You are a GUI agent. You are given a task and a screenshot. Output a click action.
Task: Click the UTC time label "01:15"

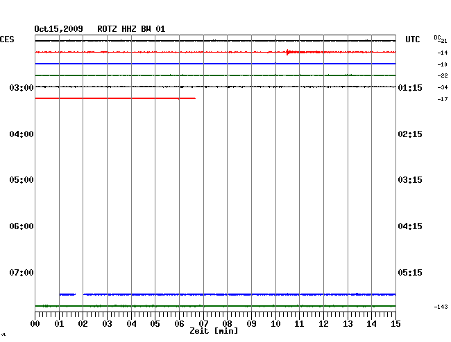click(410, 88)
